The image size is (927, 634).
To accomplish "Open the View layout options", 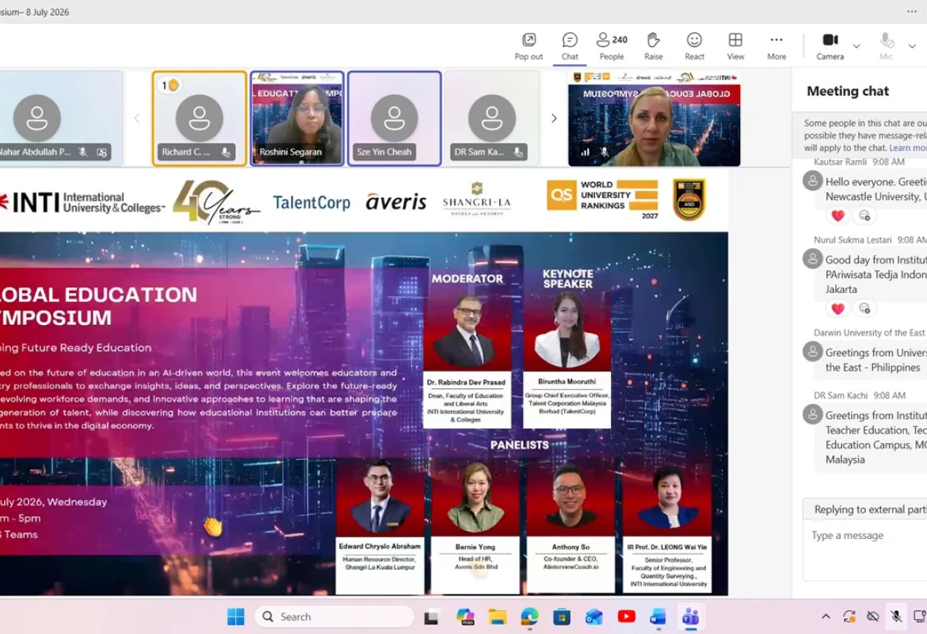I will [x=735, y=47].
